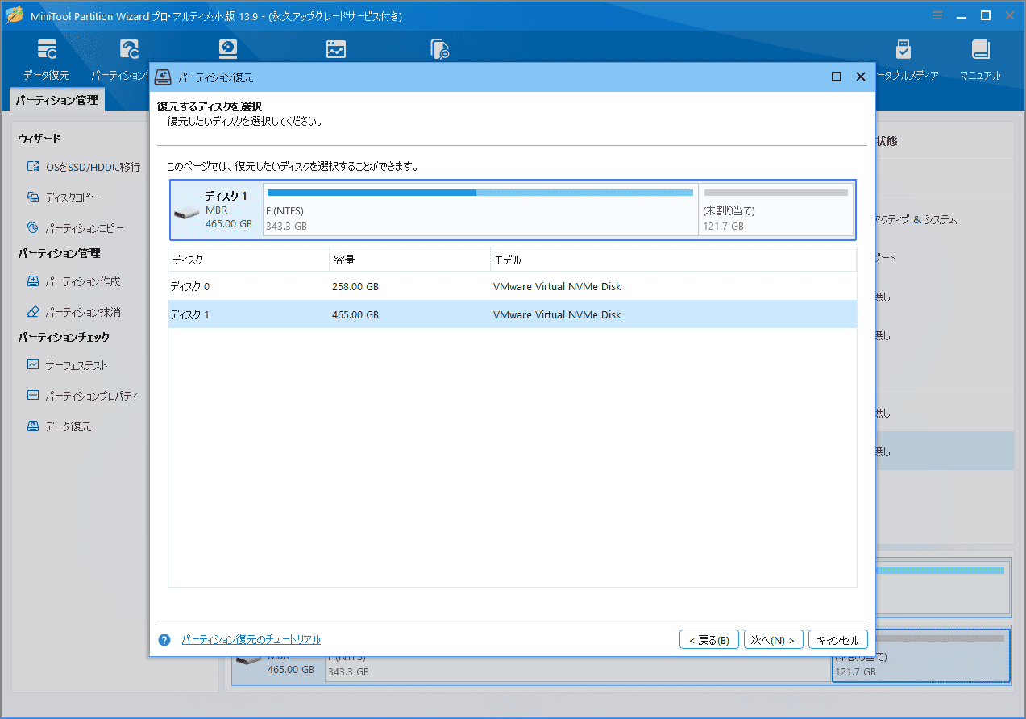
Task: Select サーフェステスト in sidebar
Action: [77, 365]
